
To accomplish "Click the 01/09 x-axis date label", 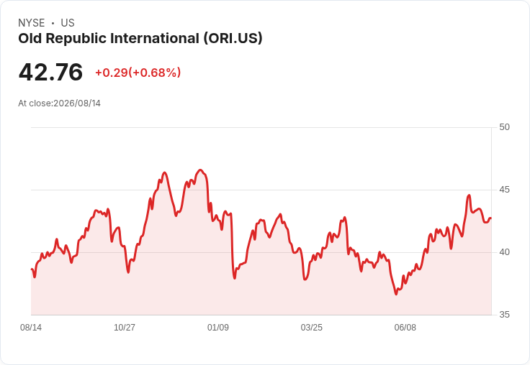I will click(x=218, y=327).
